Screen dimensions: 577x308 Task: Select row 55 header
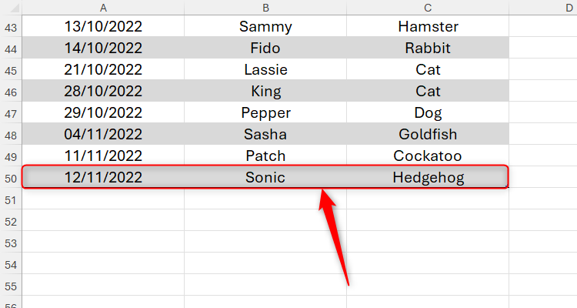(x=11, y=286)
